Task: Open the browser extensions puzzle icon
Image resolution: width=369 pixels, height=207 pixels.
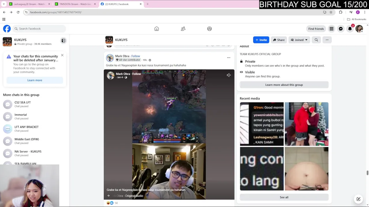Action: 341,12
